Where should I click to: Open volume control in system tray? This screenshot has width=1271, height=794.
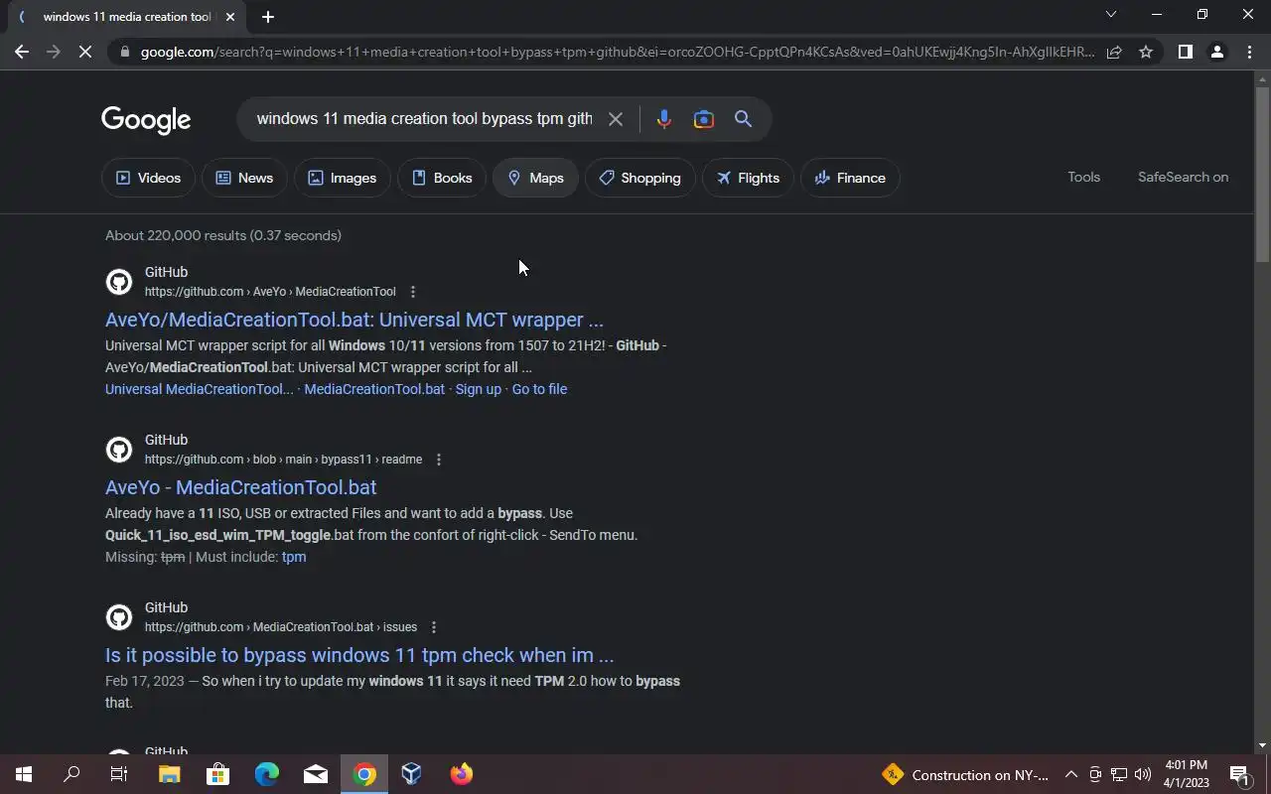tap(1143, 775)
